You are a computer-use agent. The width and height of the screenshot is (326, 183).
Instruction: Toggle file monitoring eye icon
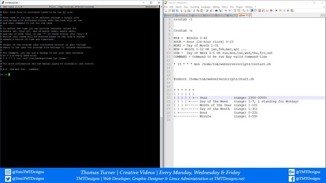[x=271, y=11]
